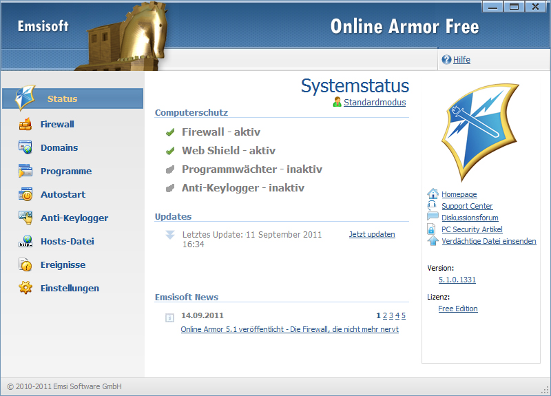Click the news info icon beside 14.09.2011
The width and height of the screenshot is (551, 396).
[169, 317]
